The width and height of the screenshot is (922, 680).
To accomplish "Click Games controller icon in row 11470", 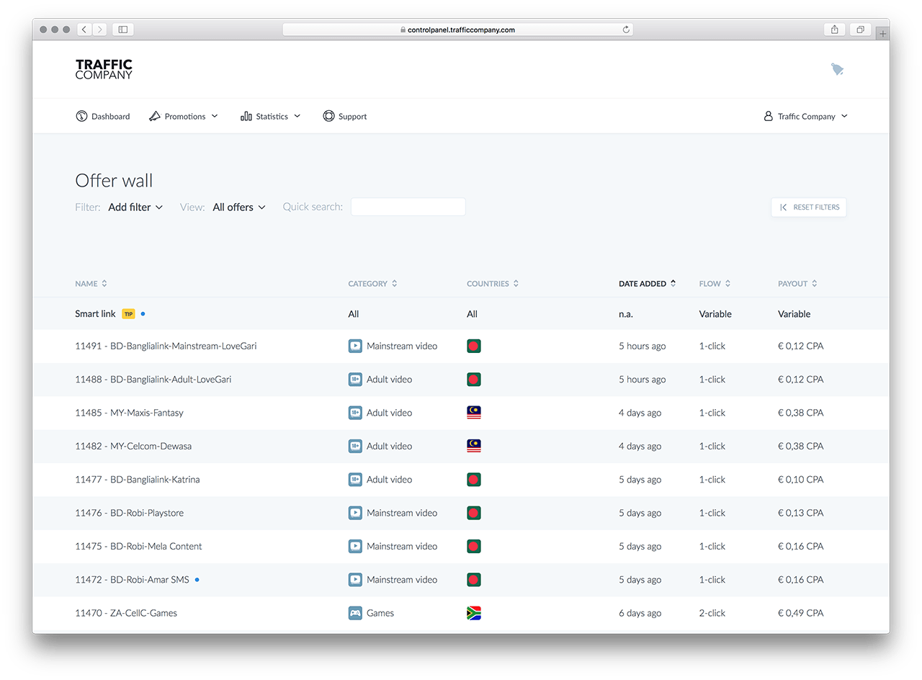I will click(355, 613).
